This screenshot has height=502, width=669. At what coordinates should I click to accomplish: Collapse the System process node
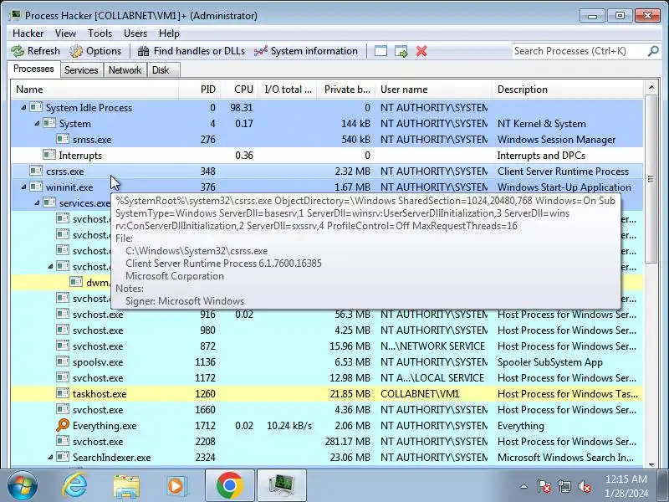pos(37,123)
